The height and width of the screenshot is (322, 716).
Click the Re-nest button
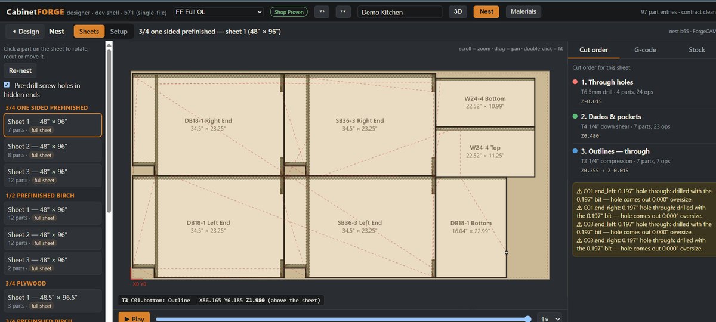tap(20, 70)
